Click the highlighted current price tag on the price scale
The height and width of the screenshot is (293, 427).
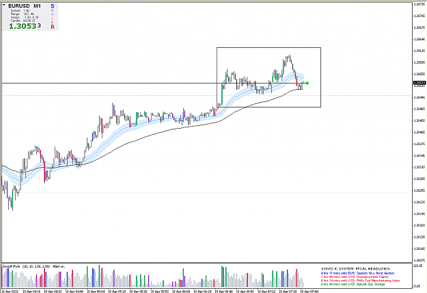pos(419,83)
